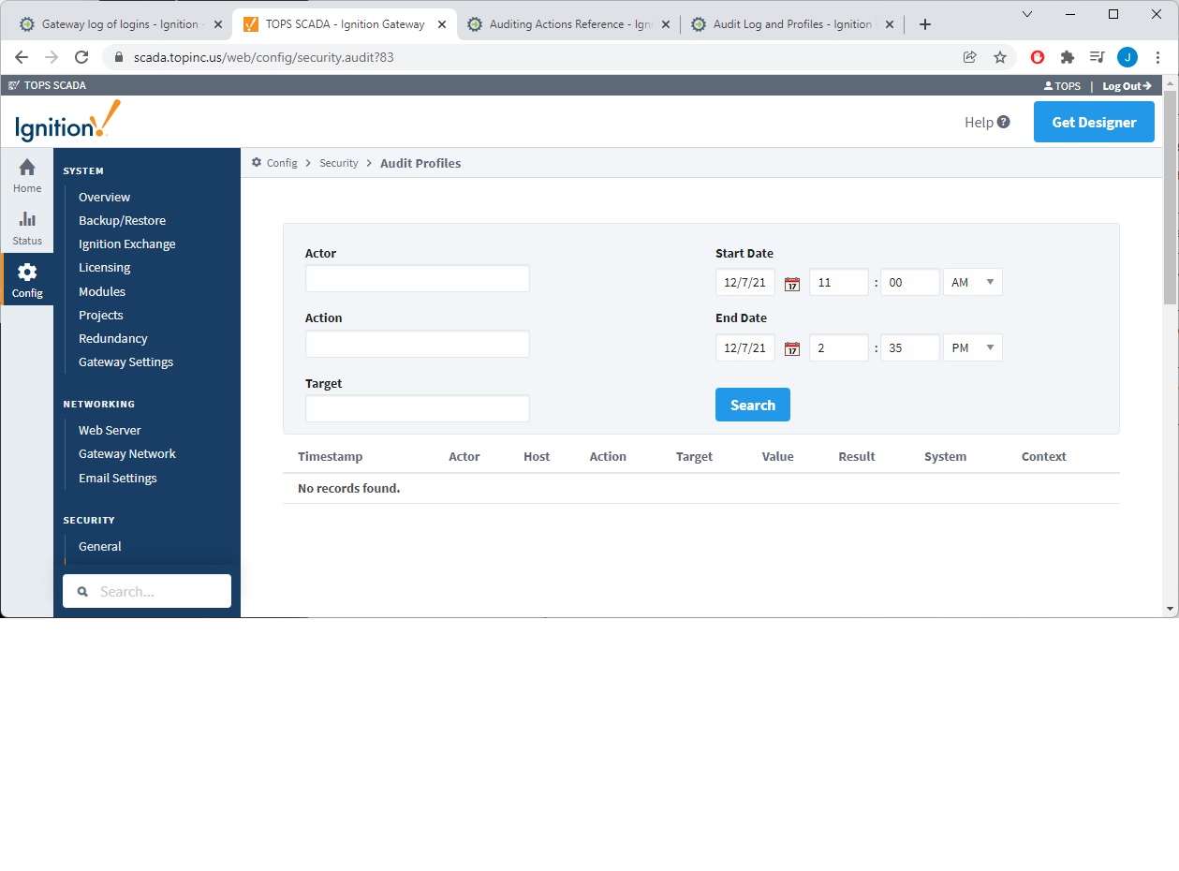
Task: Switch to the Auditing Actions Reference tab
Action: 560,23
